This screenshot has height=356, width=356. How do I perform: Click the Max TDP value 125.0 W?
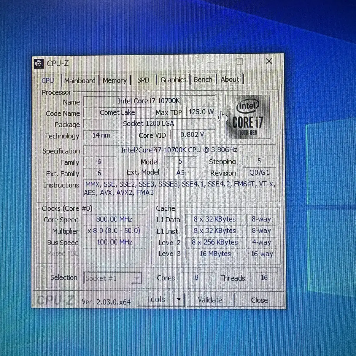(x=201, y=112)
